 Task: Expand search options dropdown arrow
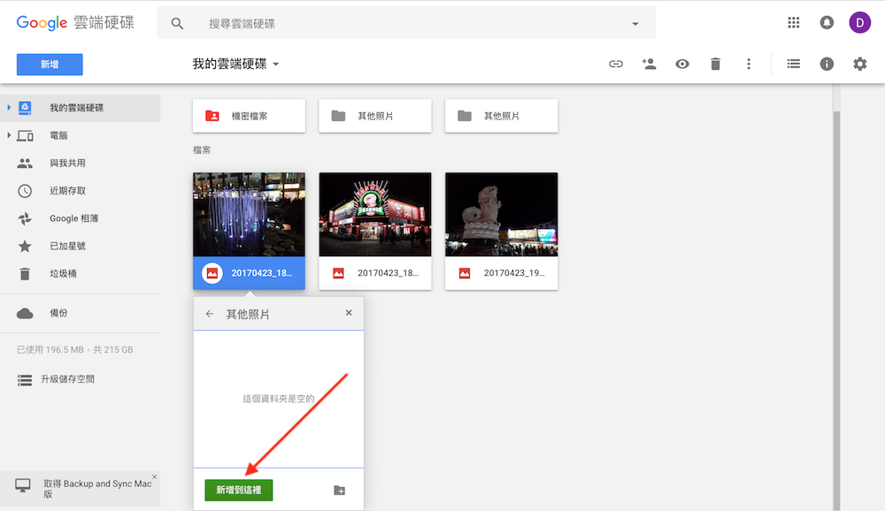pyautogui.click(x=635, y=24)
